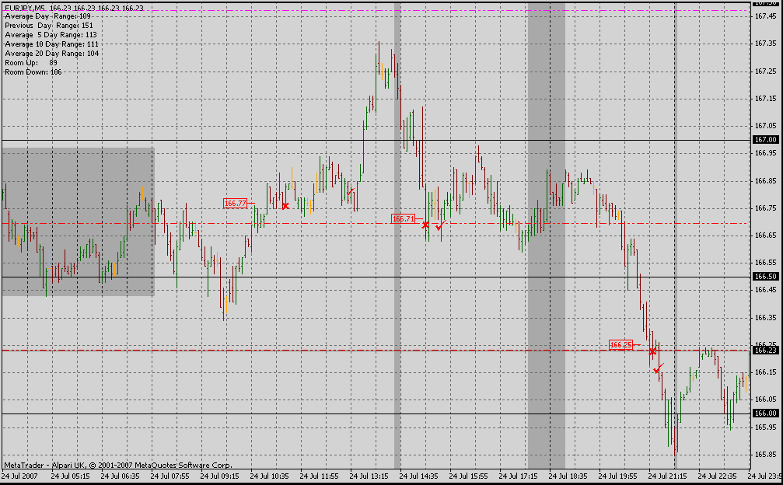Click the red X marker beside the 166.77 label
Screen dimensions: 783x485
285,206
